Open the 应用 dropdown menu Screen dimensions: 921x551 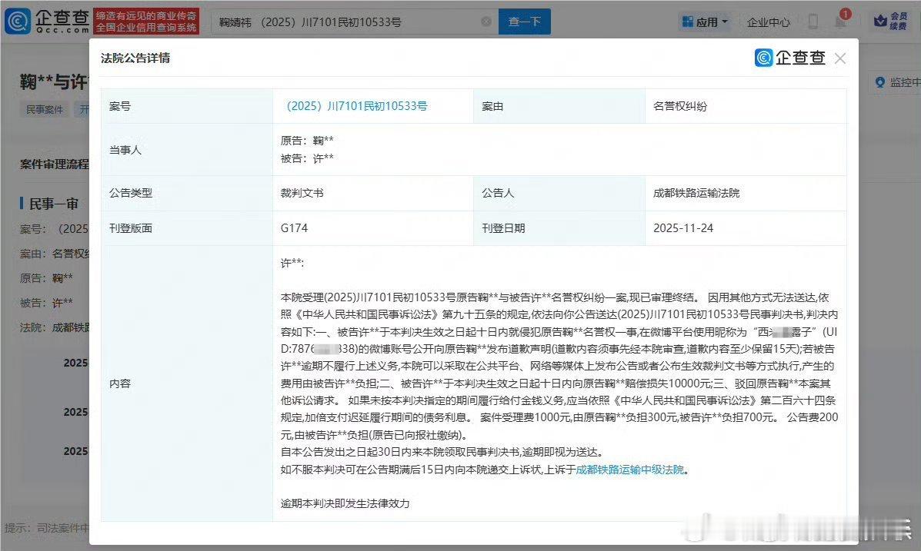(705, 22)
